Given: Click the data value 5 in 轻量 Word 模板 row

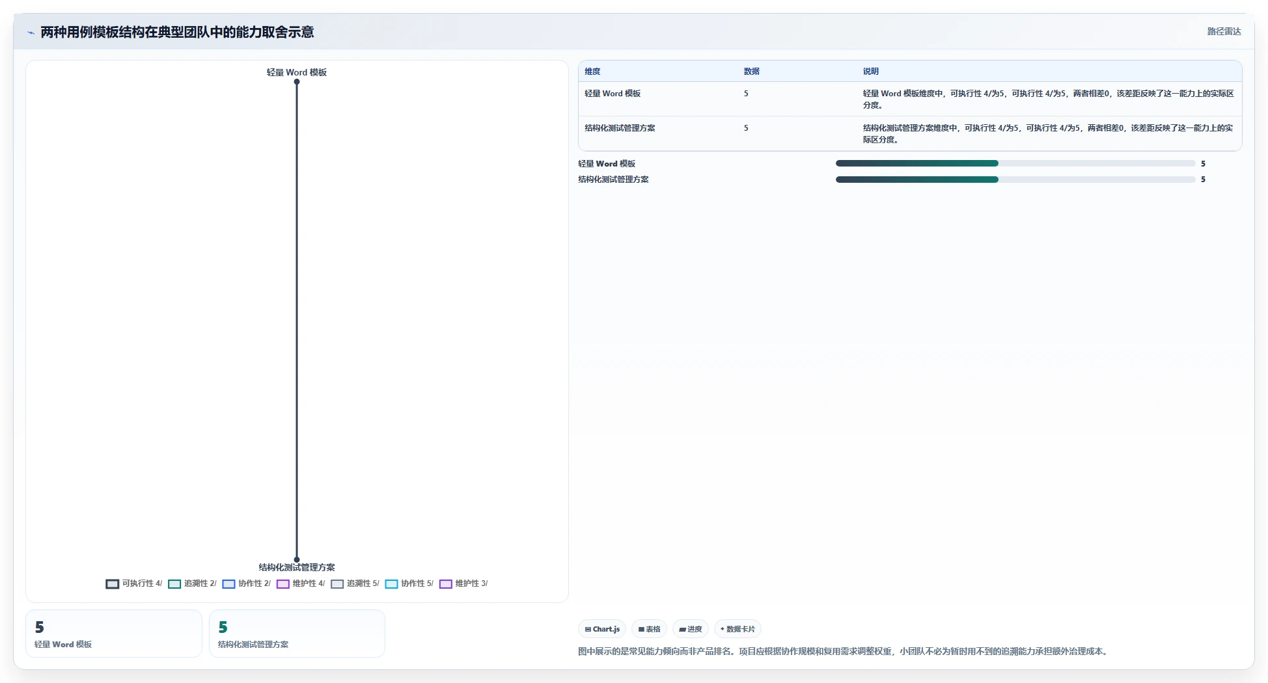Looking at the screenshot, I should point(746,94).
